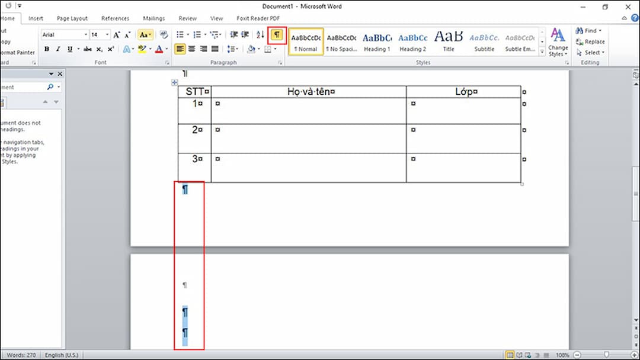Click the Numbering list icon
This screenshot has width=640, height=360.
click(x=197, y=35)
